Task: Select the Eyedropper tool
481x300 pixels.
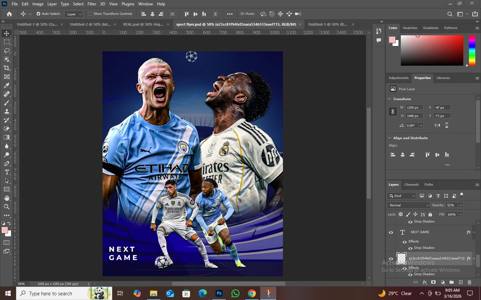Action: 7,86
